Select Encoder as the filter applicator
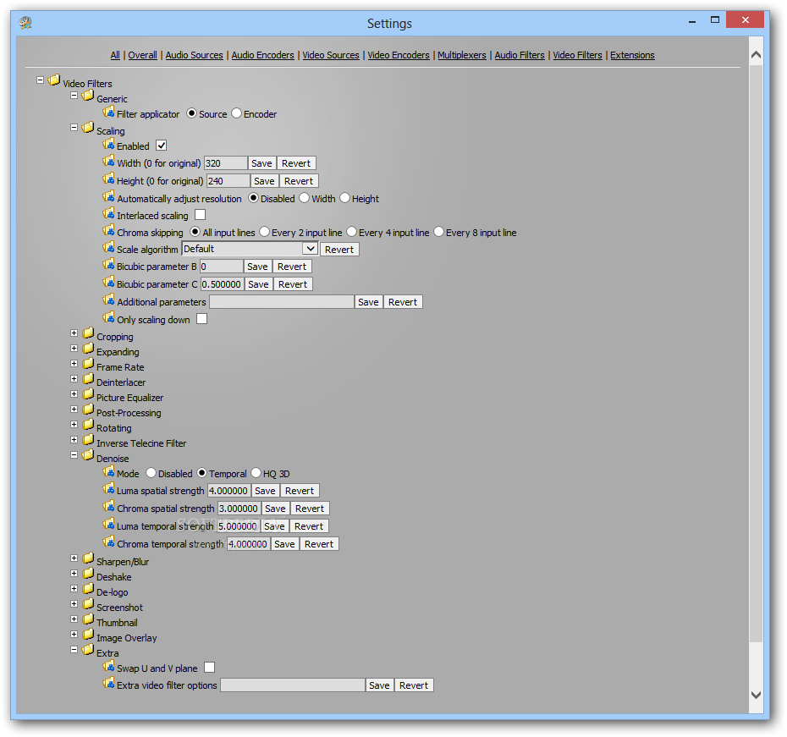 (x=236, y=113)
